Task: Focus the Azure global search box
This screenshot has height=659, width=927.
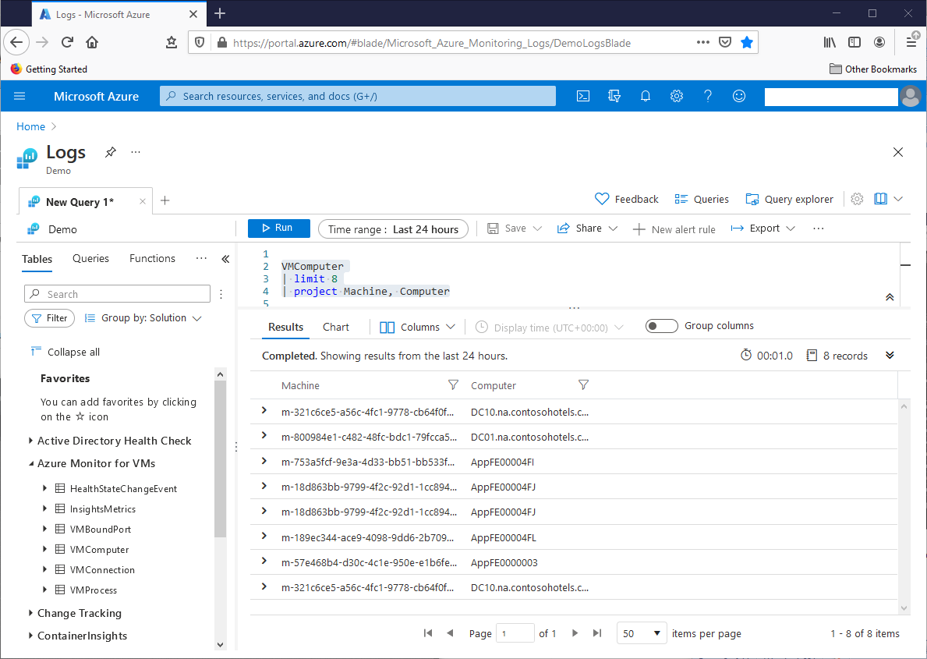Action: coord(358,96)
